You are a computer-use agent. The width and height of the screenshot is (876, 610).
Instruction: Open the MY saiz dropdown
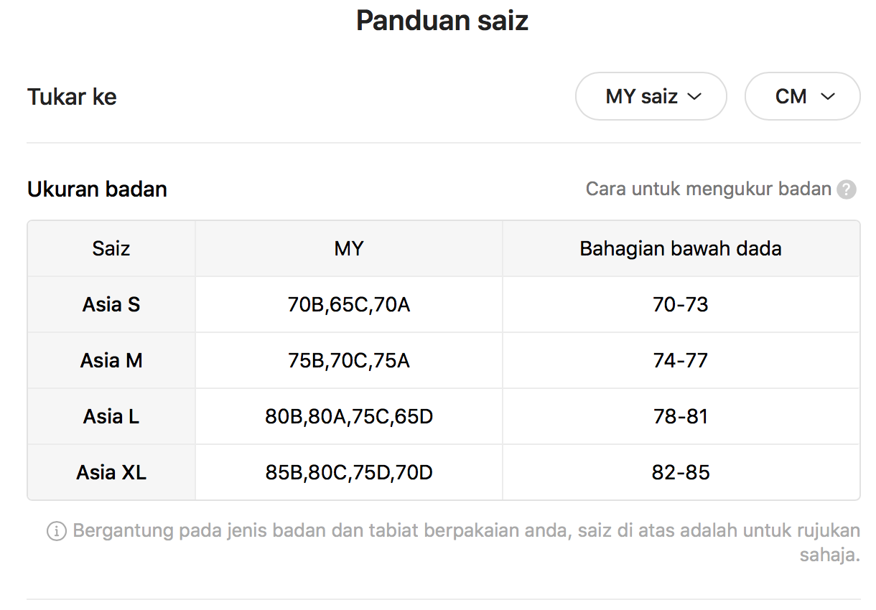coord(651,96)
